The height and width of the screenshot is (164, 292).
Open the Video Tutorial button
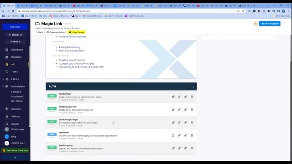(x=77, y=32)
